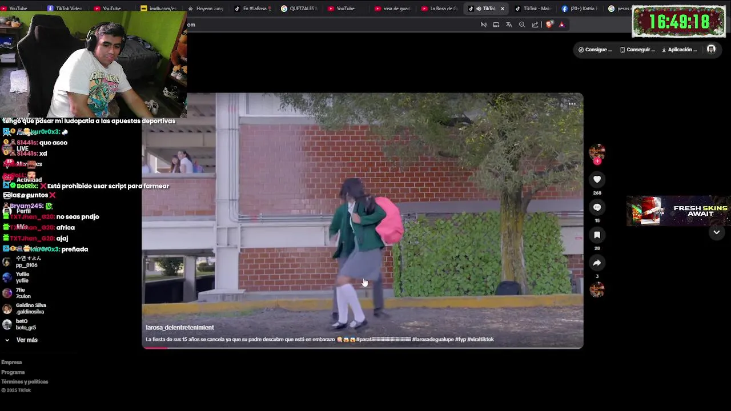Viewport: 731px width, 411px height.
Task: Switch to the imdb.com tab
Action: (158, 9)
